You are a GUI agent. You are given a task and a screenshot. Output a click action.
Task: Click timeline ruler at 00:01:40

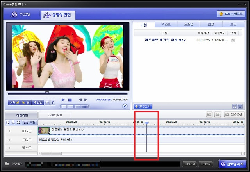pyautogui.click(x=205, y=122)
